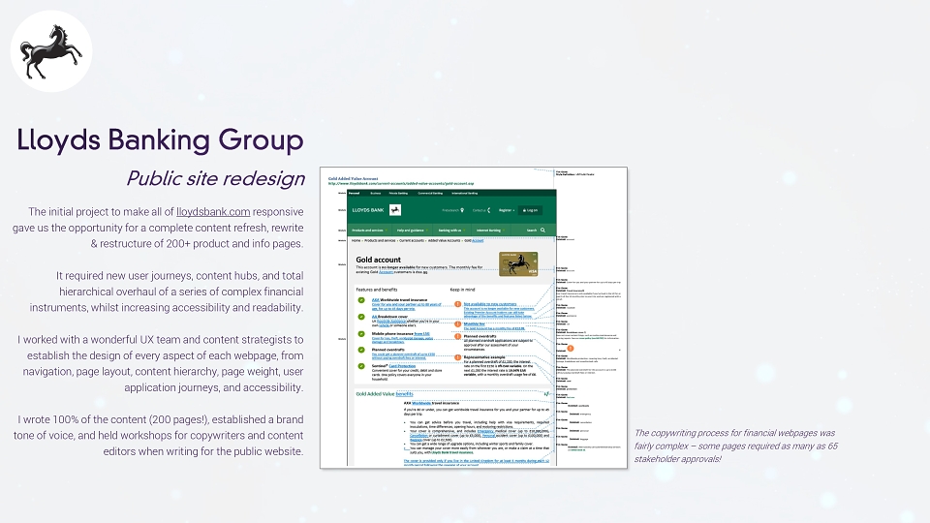The image size is (930, 523).
Task: Click the orange warning icon beside Monthly fee
Action: pos(458,323)
